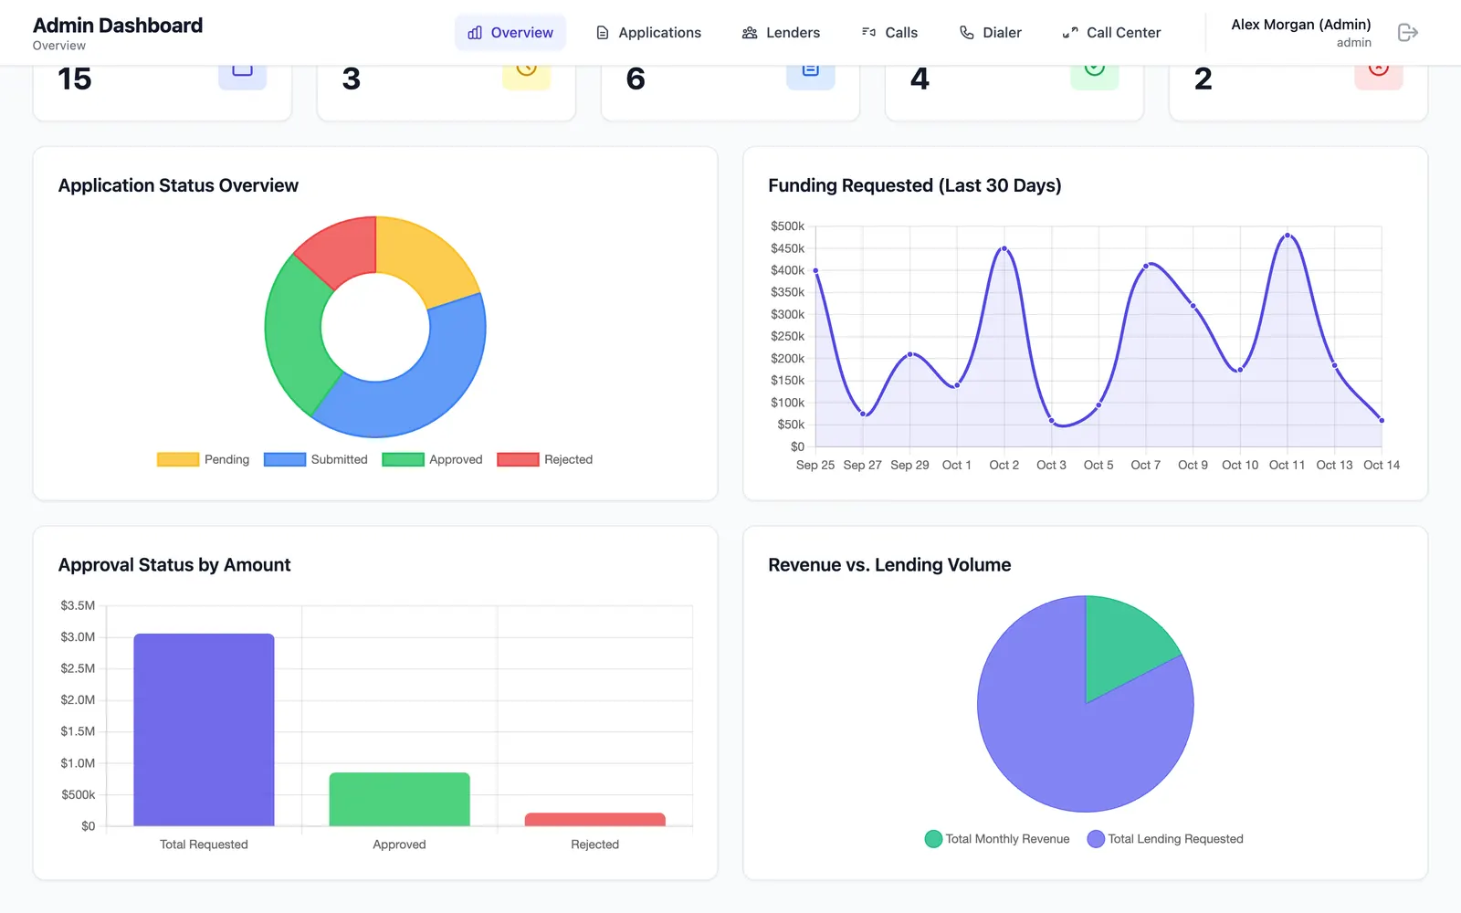This screenshot has width=1461, height=913.
Task: Click Application Status Overview heading
Action: click(178, 185)
